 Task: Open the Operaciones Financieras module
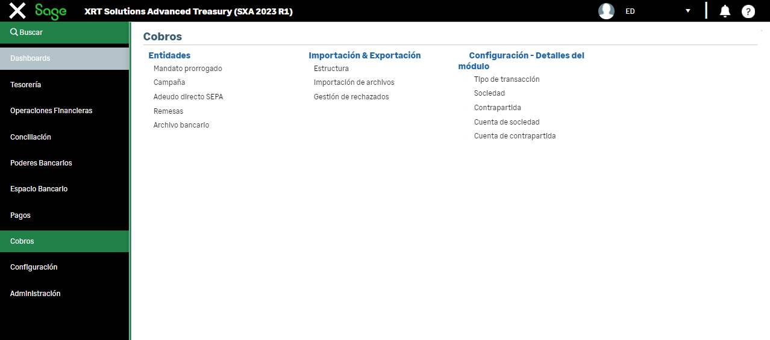click(51, 111)
